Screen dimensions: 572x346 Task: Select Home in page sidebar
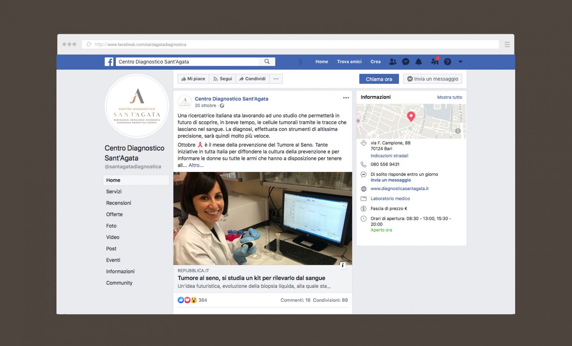click(x=136, y=180)
